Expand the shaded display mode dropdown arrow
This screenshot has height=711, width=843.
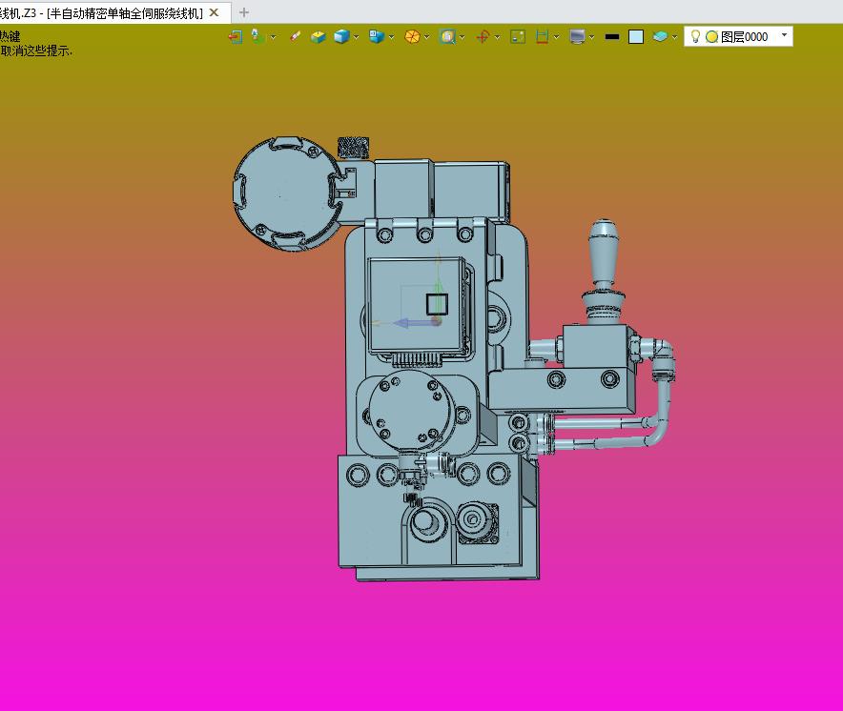tap(391, 37)
